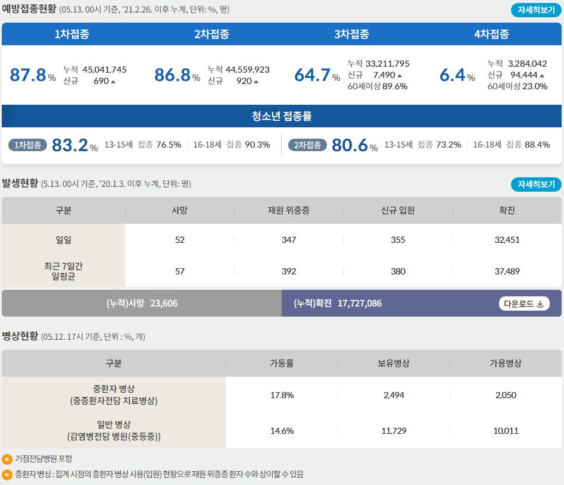Click 신규 value 690
This screenshot has width=564, height=485.
pos(101,81)
